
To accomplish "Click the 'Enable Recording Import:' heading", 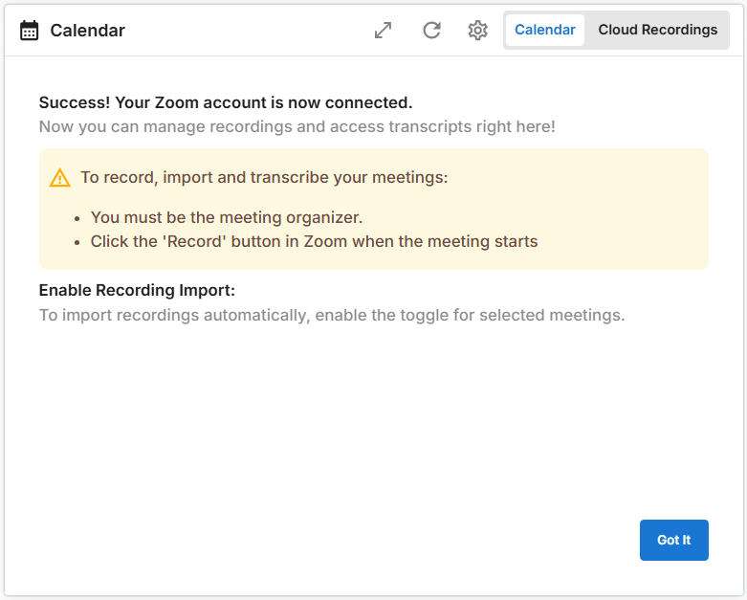I will 137,290.
